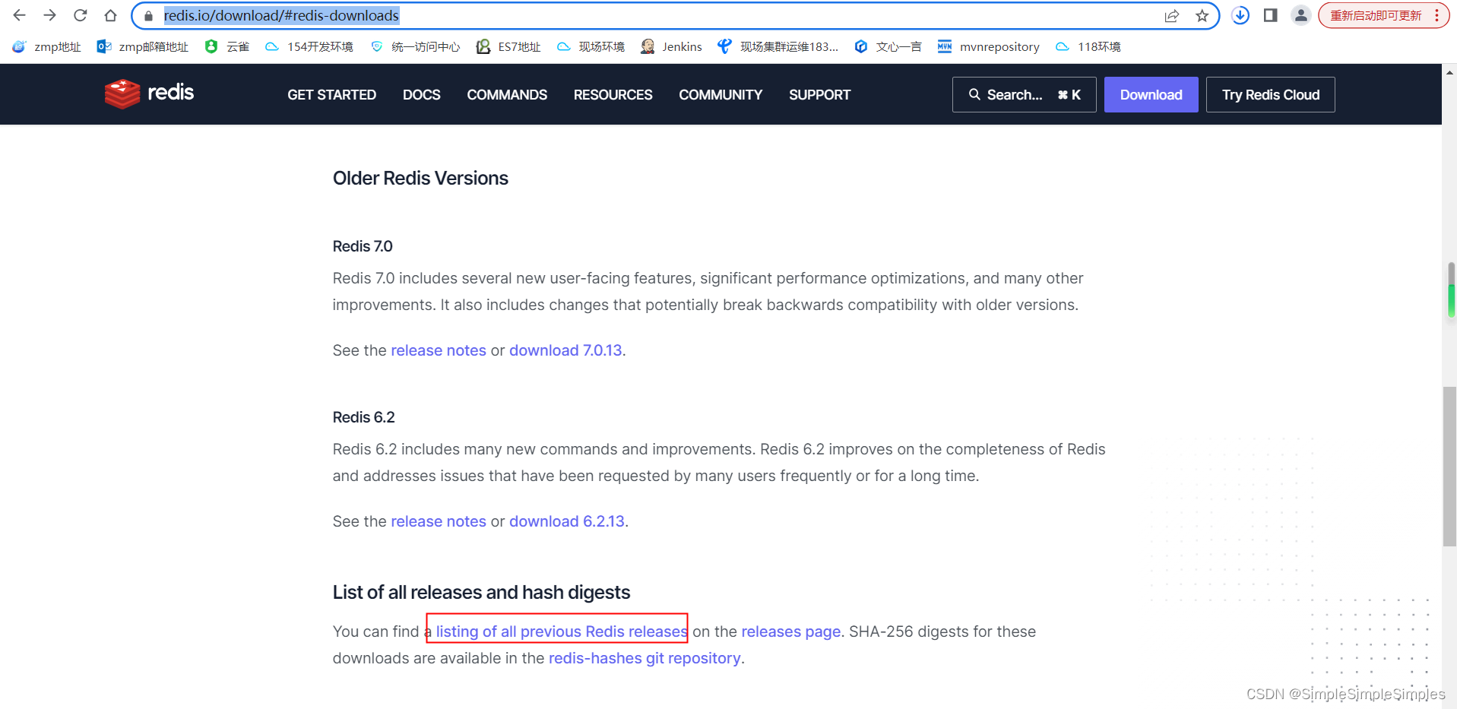1457x709 pixels.
Task: Open the COMMANDS nav item
Action: coord(507,95)
